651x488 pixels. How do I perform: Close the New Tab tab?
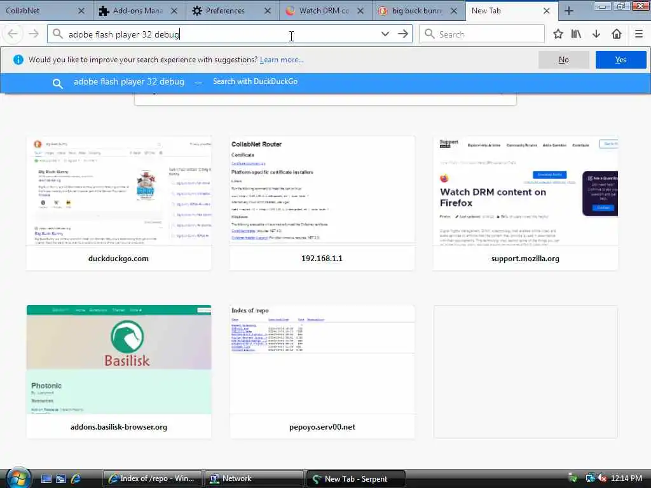[547, 11]
